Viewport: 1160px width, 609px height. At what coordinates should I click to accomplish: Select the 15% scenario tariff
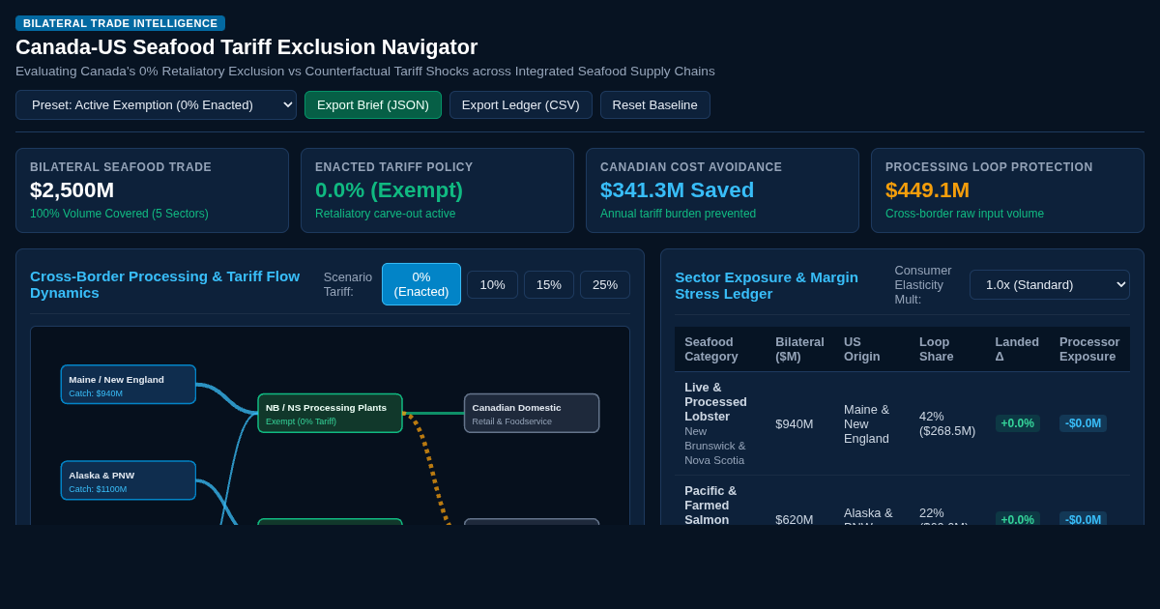click(x=549, y=284)
